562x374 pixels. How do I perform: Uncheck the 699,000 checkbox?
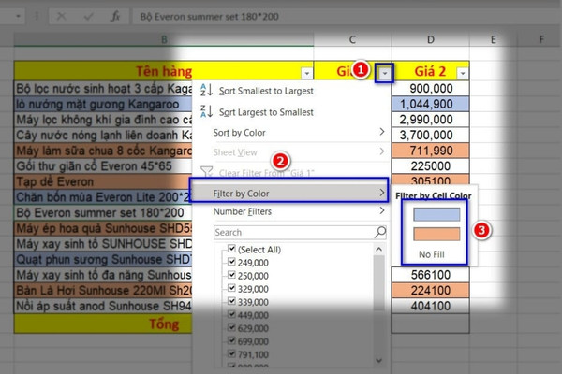click(x=232, y=340)
